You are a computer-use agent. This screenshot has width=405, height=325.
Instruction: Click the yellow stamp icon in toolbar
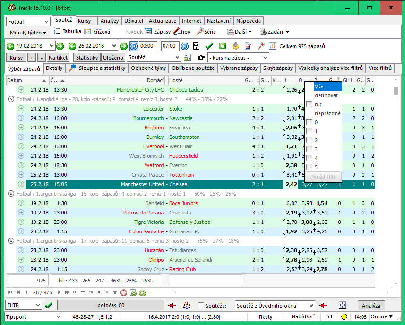[235, 46]
